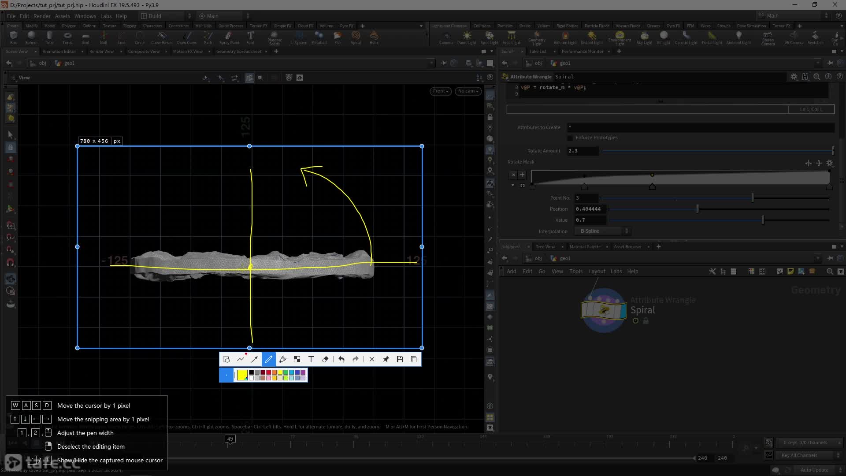Select the rectangle/ellipse shape tool in the snip toolbar
The height and width of the screenshot is (476, 846).
click(x=226, y=359)
